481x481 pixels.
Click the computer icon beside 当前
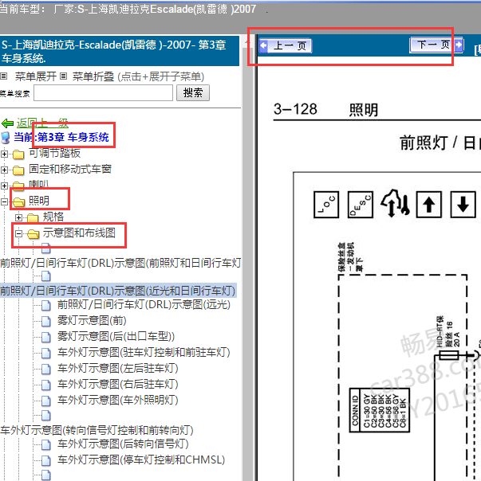pyautogui.click(x=6, y=138)
